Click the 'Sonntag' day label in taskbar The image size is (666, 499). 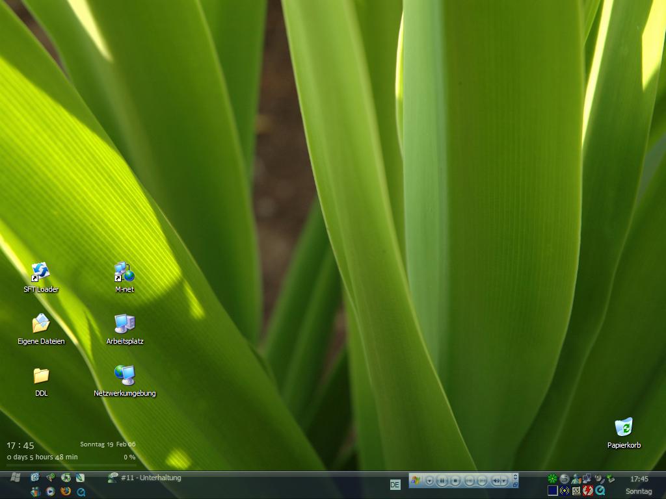click(x=639, y=491)
